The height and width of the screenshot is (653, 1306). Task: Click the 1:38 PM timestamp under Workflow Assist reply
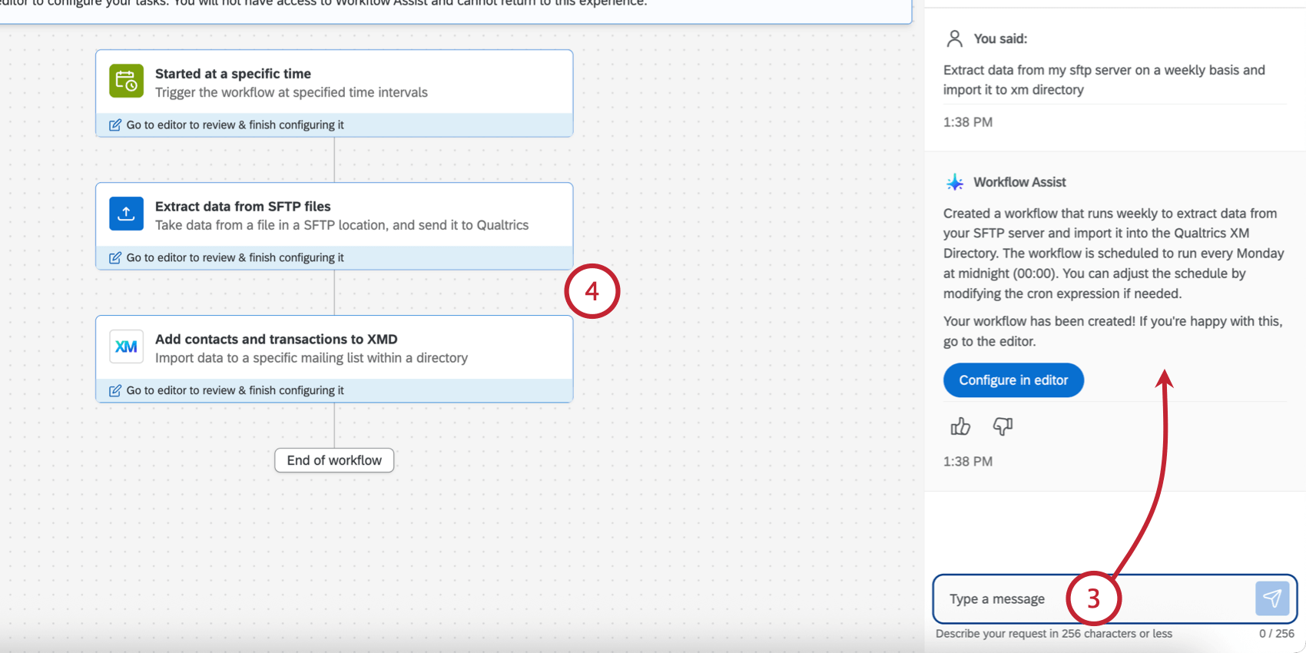(968, 462)
